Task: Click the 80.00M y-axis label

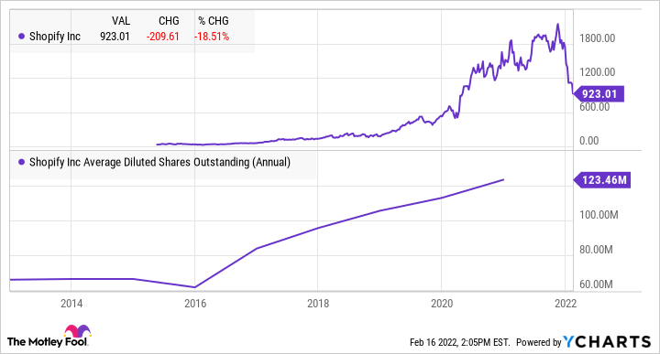Action: [x=596, y=250]
